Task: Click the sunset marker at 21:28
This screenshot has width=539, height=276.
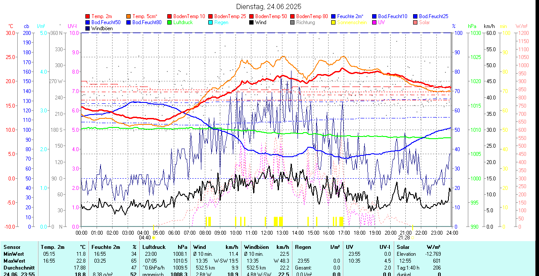Action: click(x=412, y=237)
